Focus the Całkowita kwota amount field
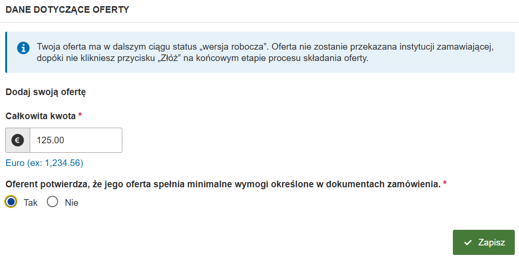 (x=76, y=140)
